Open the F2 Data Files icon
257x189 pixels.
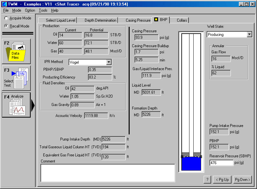pyautogui.click(x=16, y=51)
